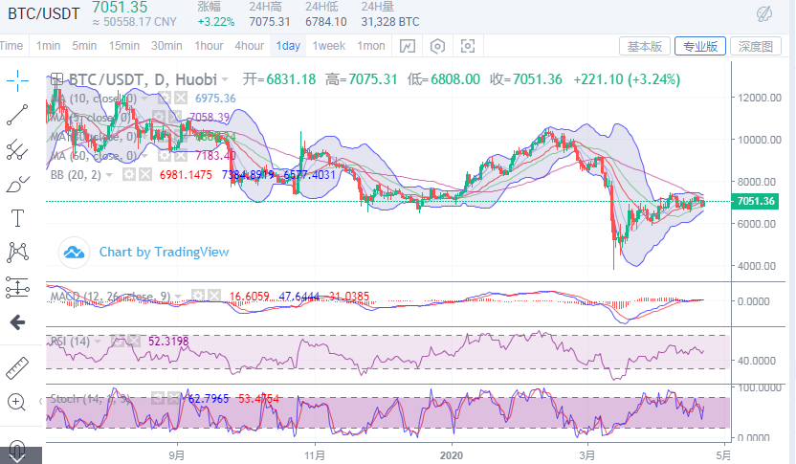The width and height of the screenshot is (796, 464).
Task: Switch to the 1week interval
Action: tap(329, 46)
